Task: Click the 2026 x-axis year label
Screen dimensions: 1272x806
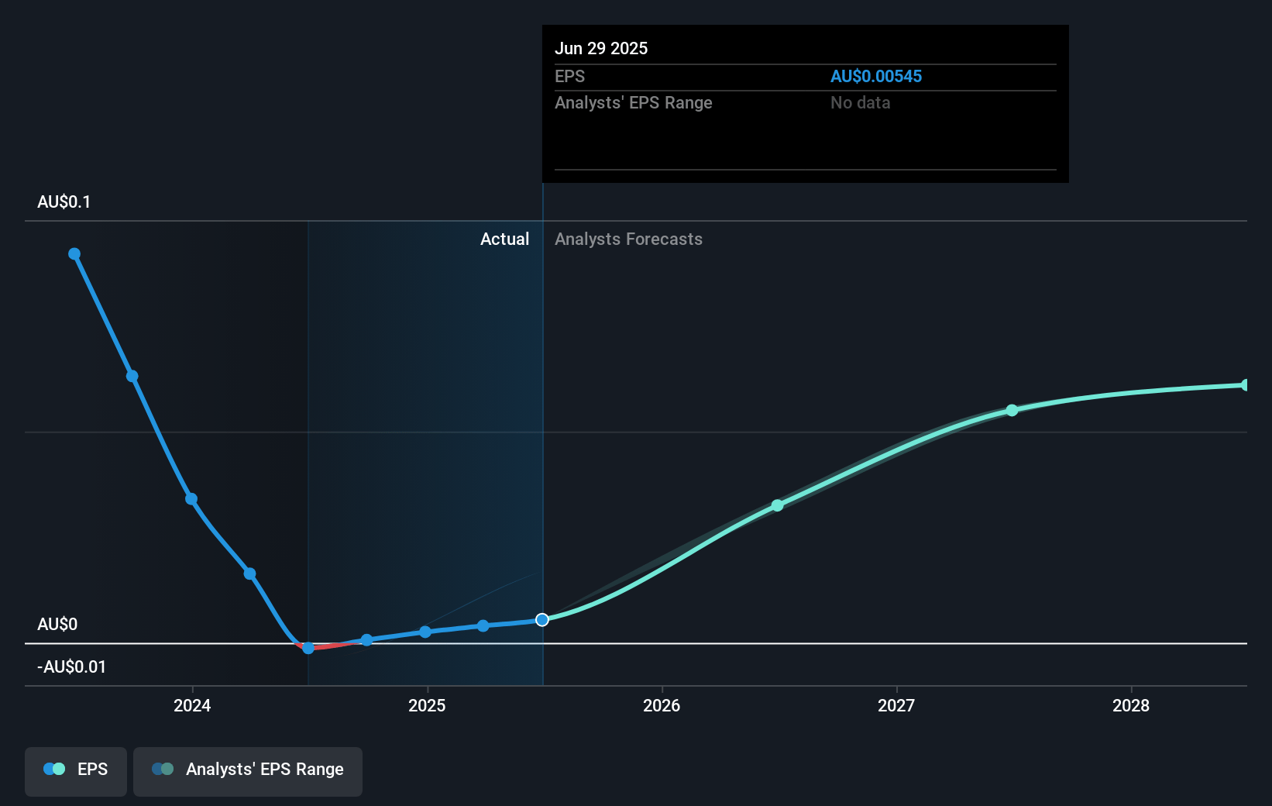Action: pos(662,705)
